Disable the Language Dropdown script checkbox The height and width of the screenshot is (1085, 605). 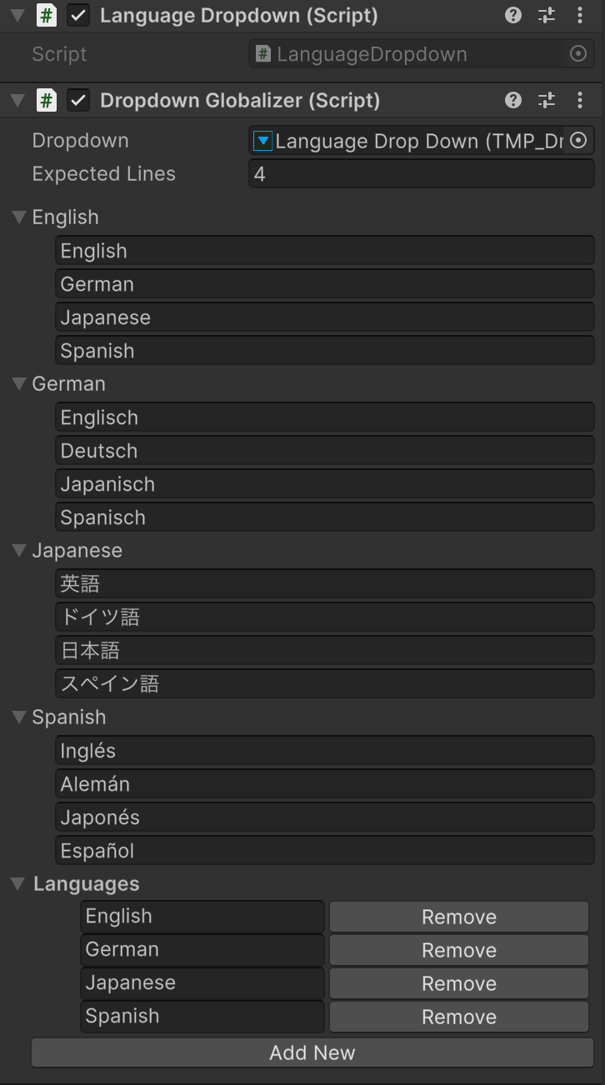[x=78, y=16]
